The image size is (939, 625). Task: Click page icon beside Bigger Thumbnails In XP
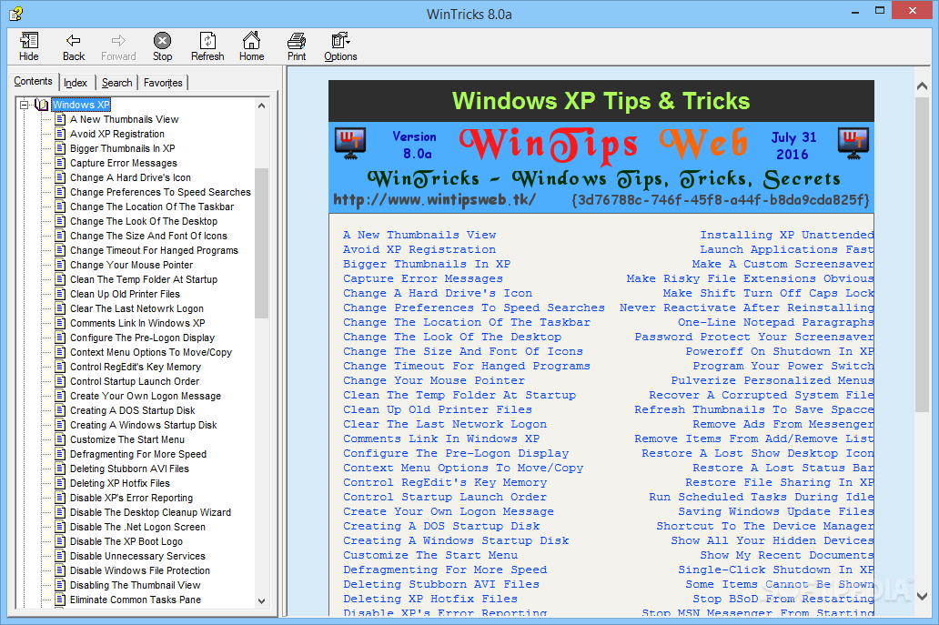click(60, 148)
